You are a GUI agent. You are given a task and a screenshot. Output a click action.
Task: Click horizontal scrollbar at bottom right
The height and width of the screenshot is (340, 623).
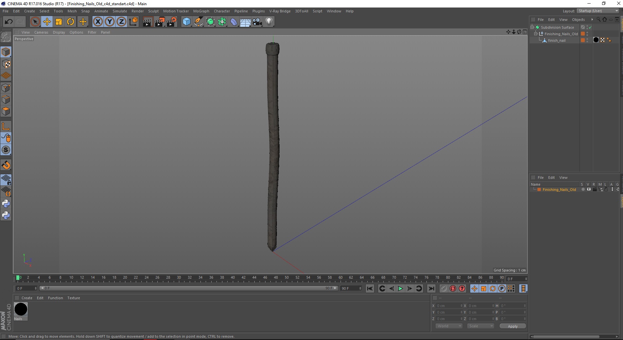pyautogui.click(x=566, y=336)
